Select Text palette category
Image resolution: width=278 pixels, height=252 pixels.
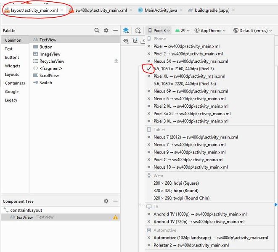[x=15, y=49]
